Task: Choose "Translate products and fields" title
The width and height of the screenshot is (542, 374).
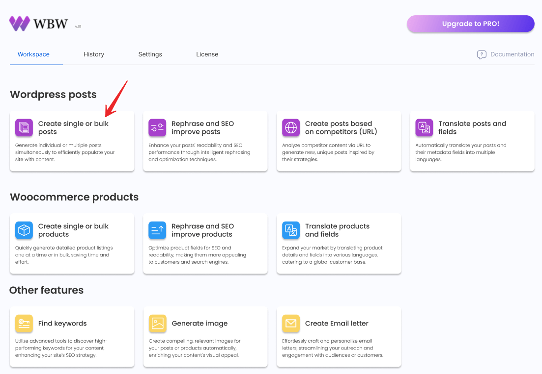Action: 338,230
